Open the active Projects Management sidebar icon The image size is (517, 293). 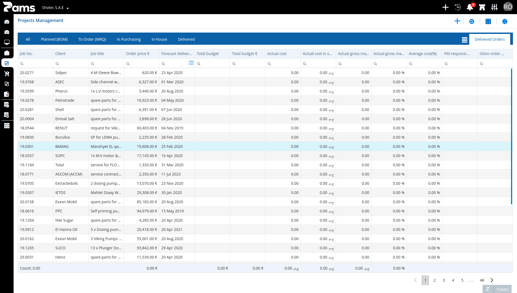pyautogui.click(x=7, y=63)
